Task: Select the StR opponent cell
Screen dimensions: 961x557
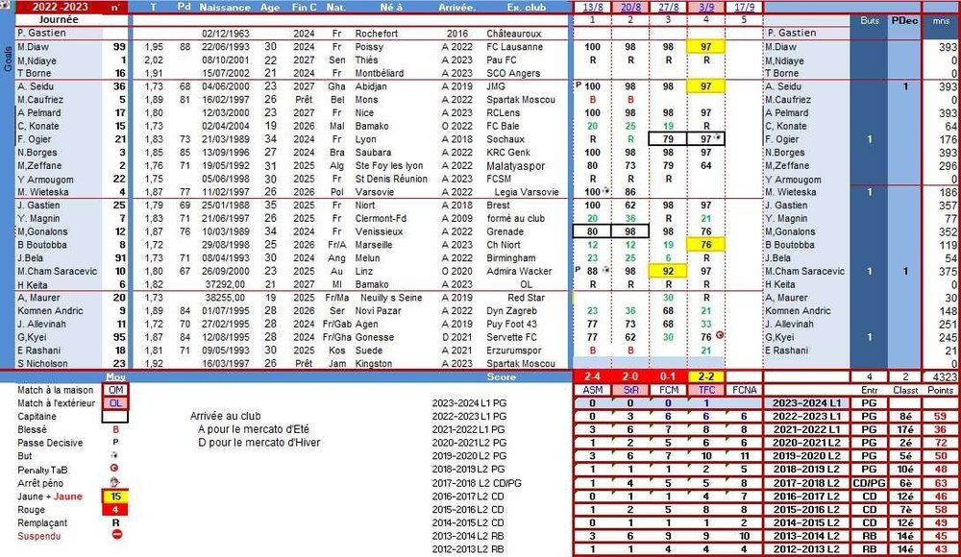Action: coord(630,390)
